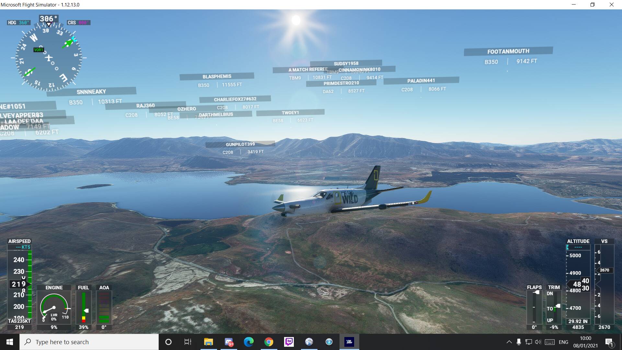Click the CHARLIEFOX27#632 nameplate
Viewport: 622px width, 350px height.
pyautogui.click(x=235, y=99)
